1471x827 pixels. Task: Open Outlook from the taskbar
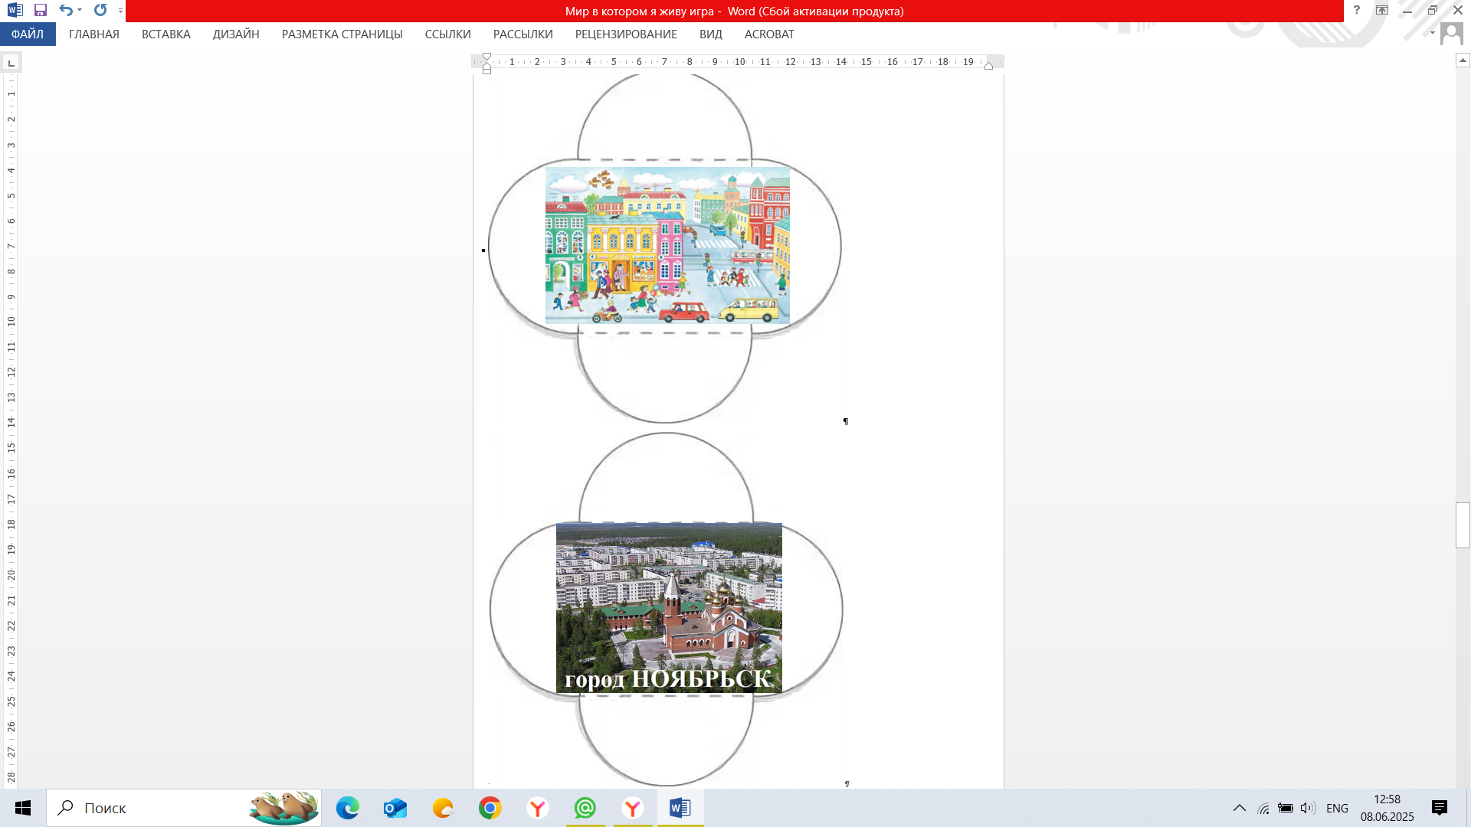[395, 808]
